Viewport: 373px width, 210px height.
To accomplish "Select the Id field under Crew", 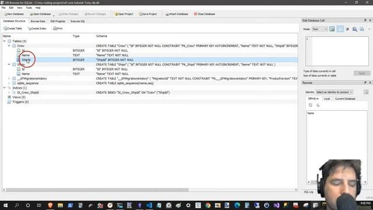I will [x=150, y=51].
